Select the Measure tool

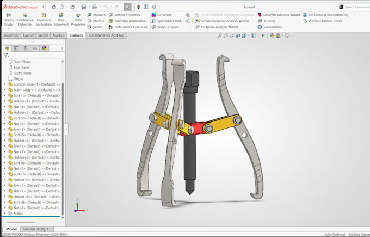coord(96,15)
